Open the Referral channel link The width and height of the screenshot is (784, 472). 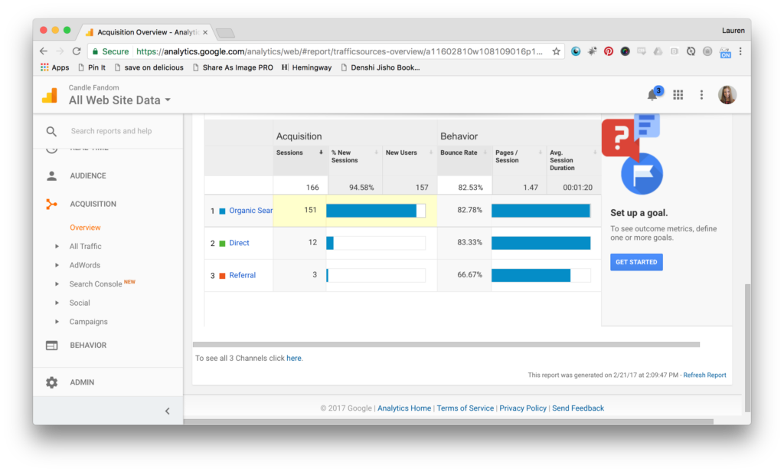pos(243,275)
